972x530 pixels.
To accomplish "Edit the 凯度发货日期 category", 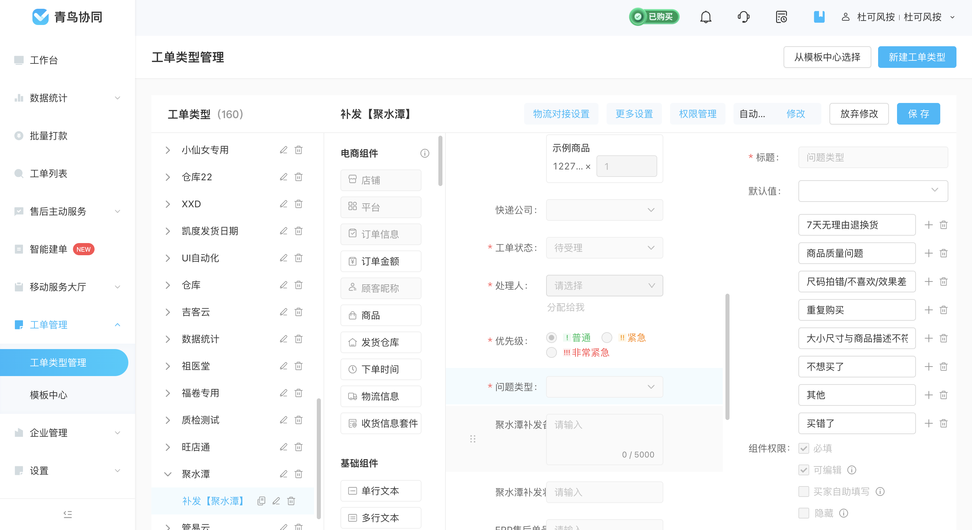I will (283, 231).
